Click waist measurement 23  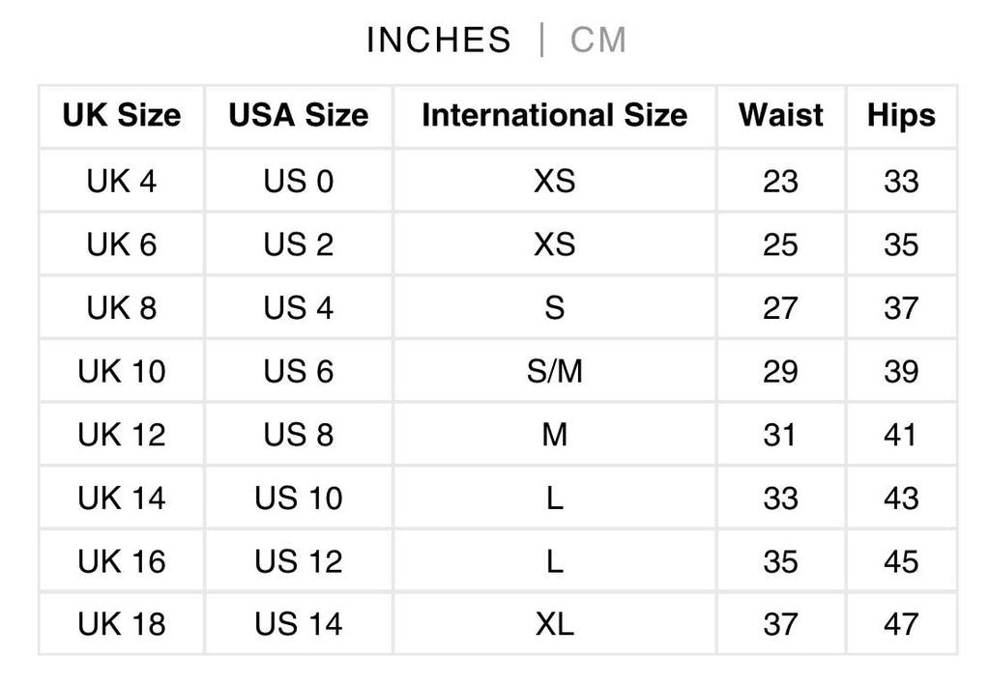pyautogui.click(x=780, y=181)
